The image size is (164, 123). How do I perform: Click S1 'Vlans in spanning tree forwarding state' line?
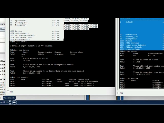(53, 71)
